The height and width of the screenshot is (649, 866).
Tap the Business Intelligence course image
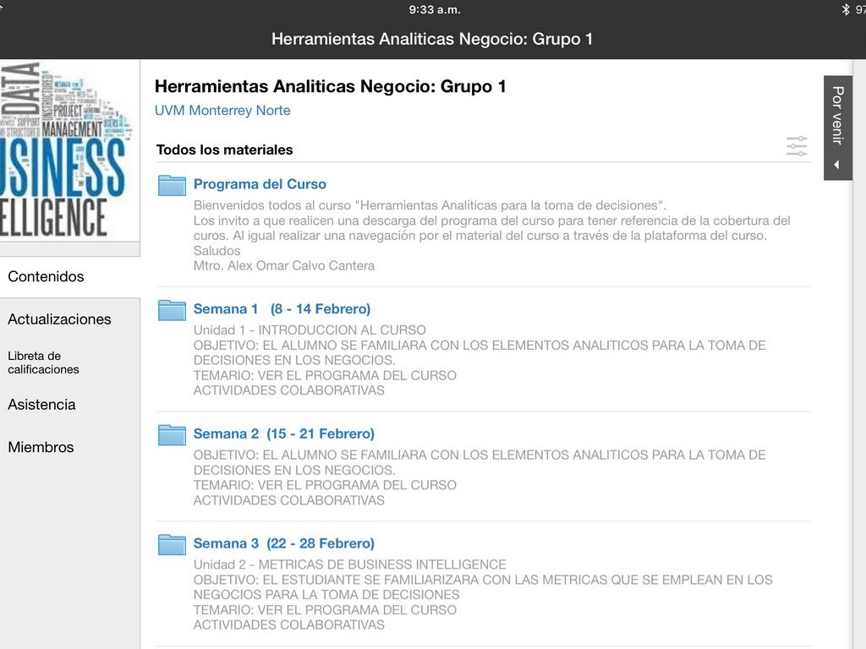pyautogui.click(x=68, y=150)
